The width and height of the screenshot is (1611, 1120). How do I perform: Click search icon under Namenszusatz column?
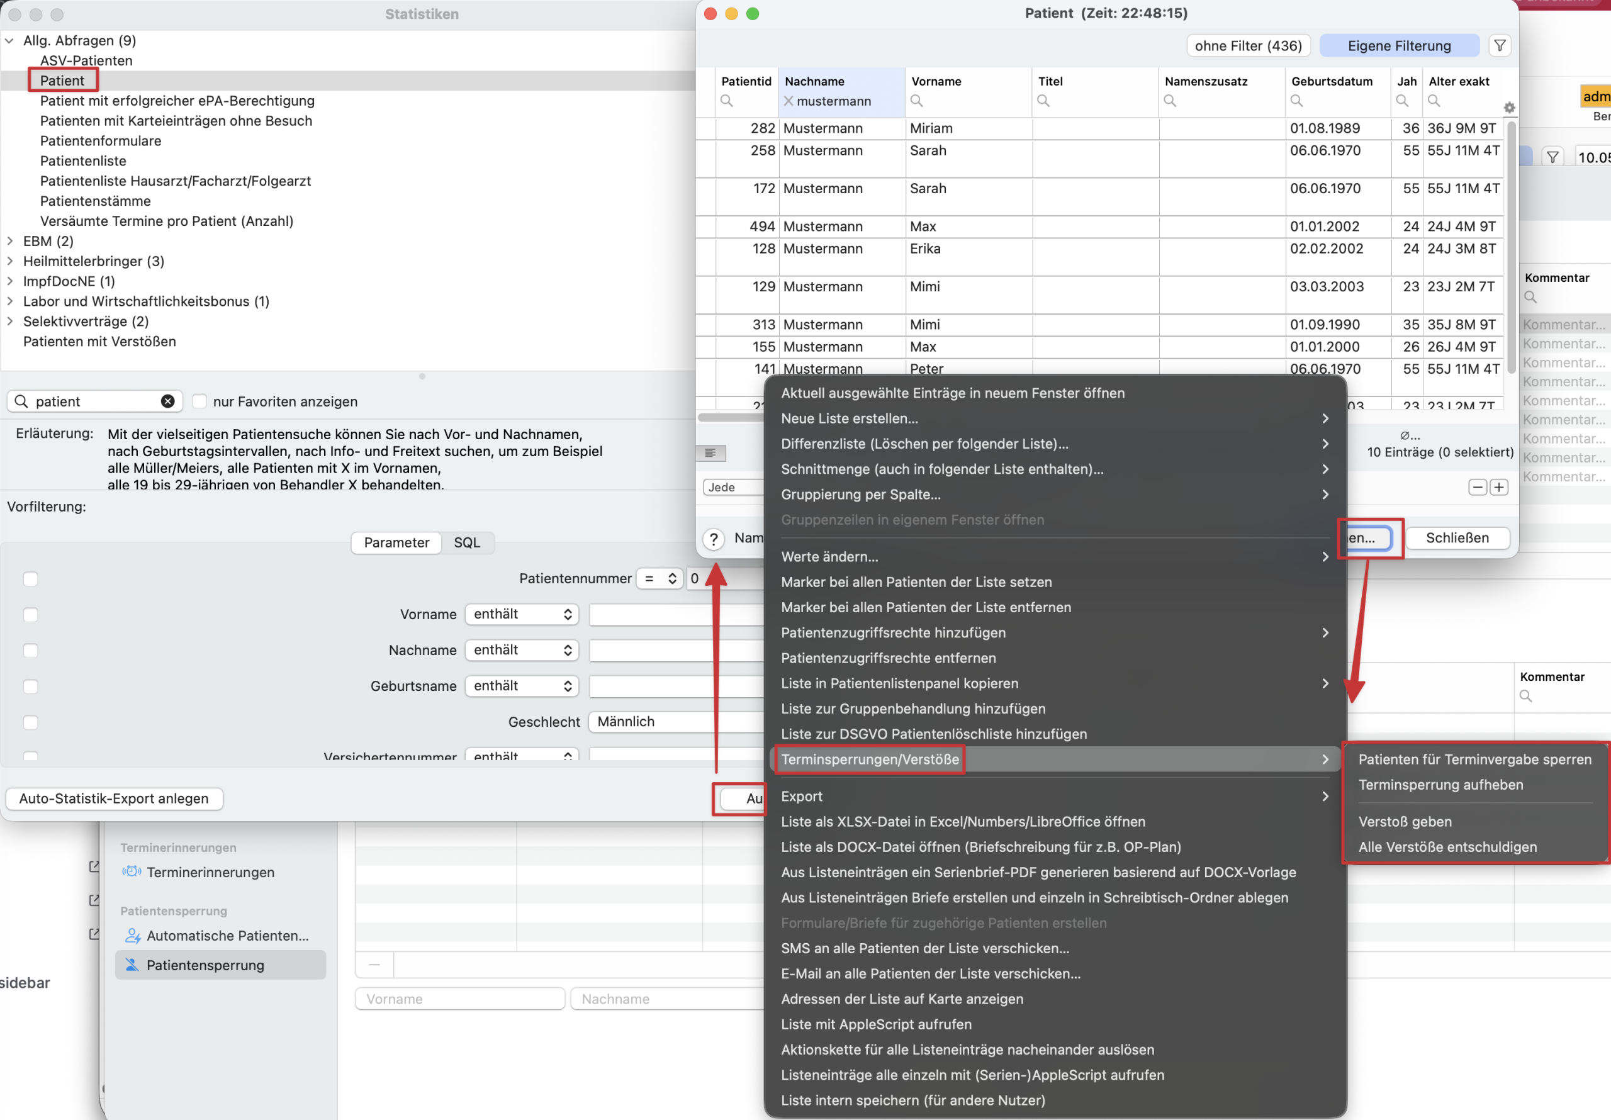tap(1170, 101)
